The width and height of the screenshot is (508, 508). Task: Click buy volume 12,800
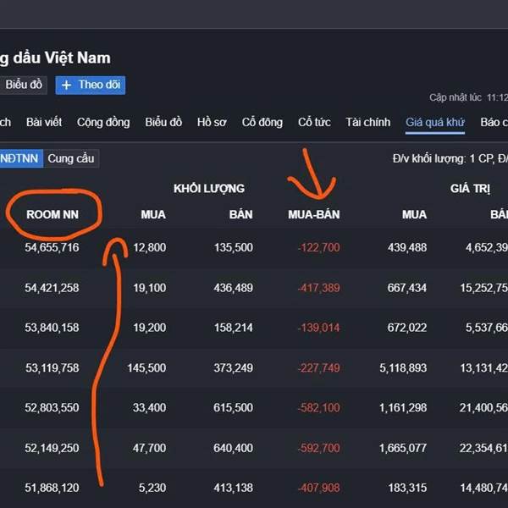150,247
